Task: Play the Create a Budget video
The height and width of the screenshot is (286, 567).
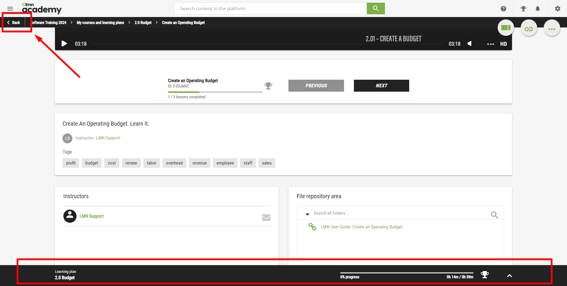Action: pos(64,44)
